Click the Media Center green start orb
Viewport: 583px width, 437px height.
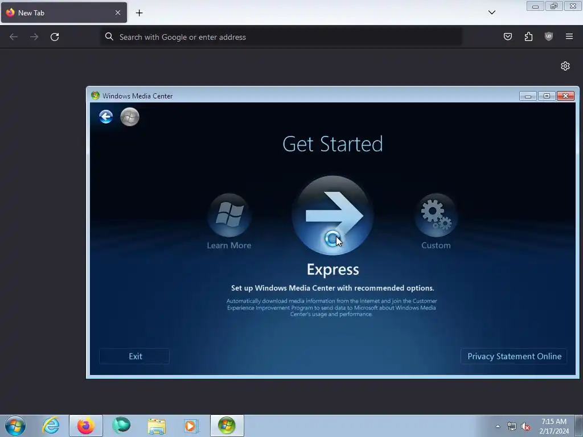tap(130, 117)
